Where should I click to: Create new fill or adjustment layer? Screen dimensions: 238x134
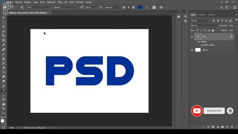[x=218, y=127]
